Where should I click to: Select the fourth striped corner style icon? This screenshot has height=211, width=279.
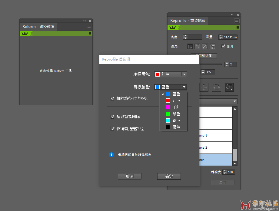point(212,47)
